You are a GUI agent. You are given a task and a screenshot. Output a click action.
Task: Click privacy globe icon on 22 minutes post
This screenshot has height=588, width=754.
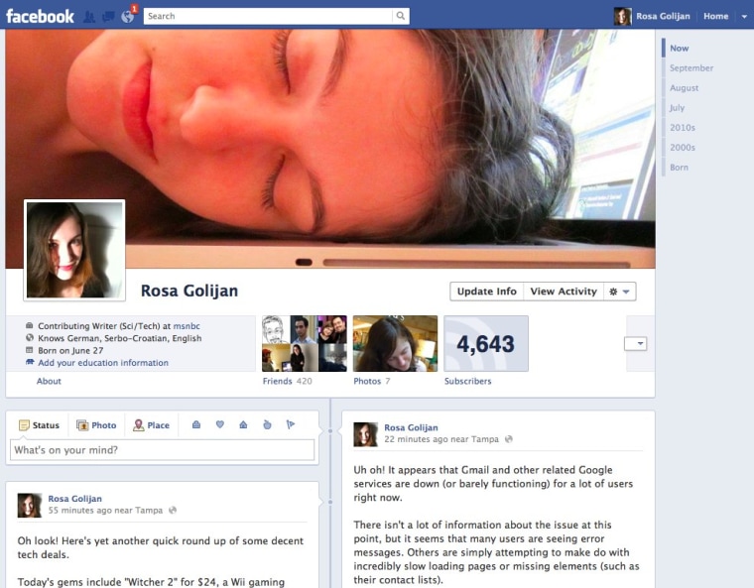click(x=508, y=439)
